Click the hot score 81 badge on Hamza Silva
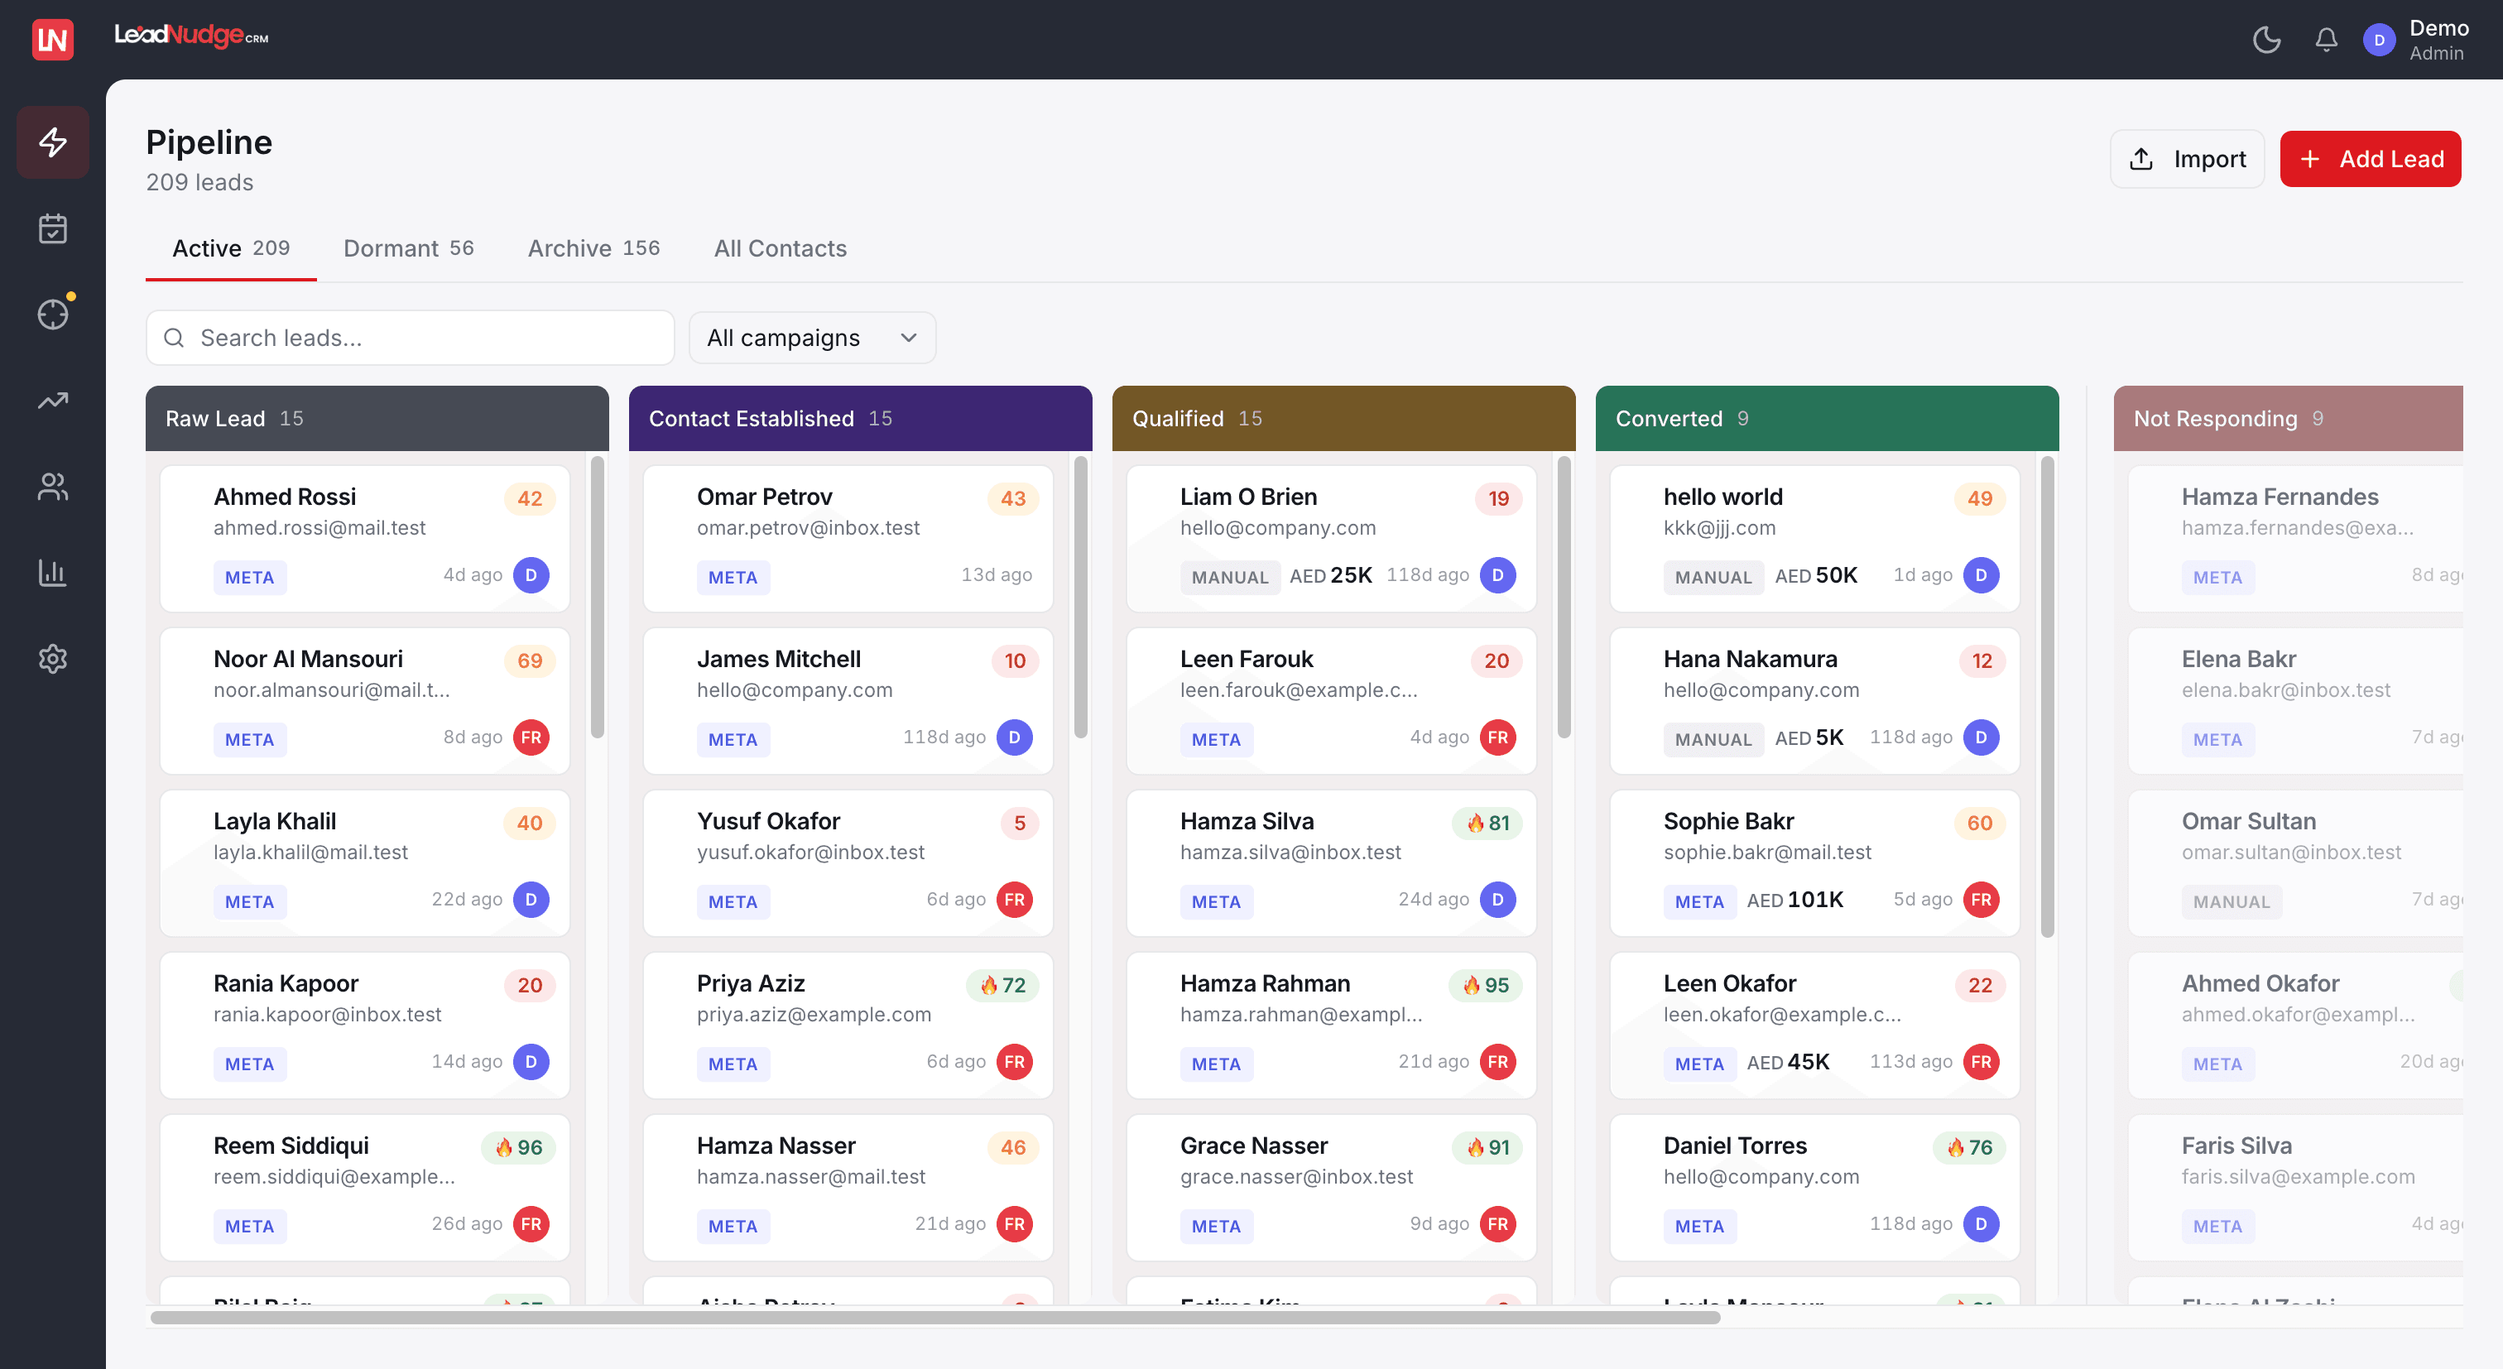Image resolution: width=2503 pixels, height=1369 pixels. [1487, 823]
